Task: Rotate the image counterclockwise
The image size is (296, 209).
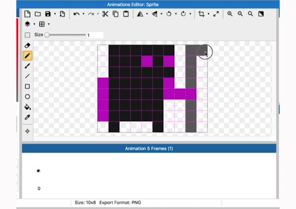Action: 169,14
